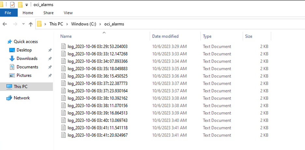The width and height of the screenshot is (305, 150).
Task: Select Pictures in the navigation pane
Action: 24,75
